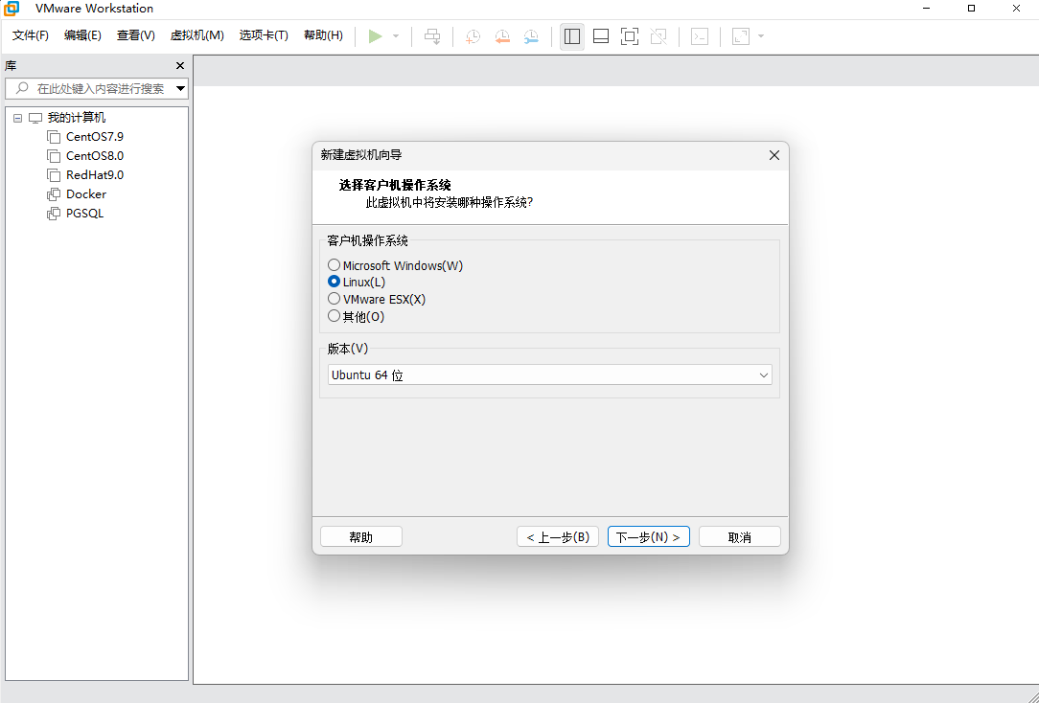Toggle the library sidebar view icon
This screenshot has height=703, width=1039.
(572, 36)
